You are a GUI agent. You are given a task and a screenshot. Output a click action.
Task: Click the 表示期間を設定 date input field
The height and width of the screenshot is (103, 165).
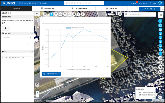click(x=140, y=14)
